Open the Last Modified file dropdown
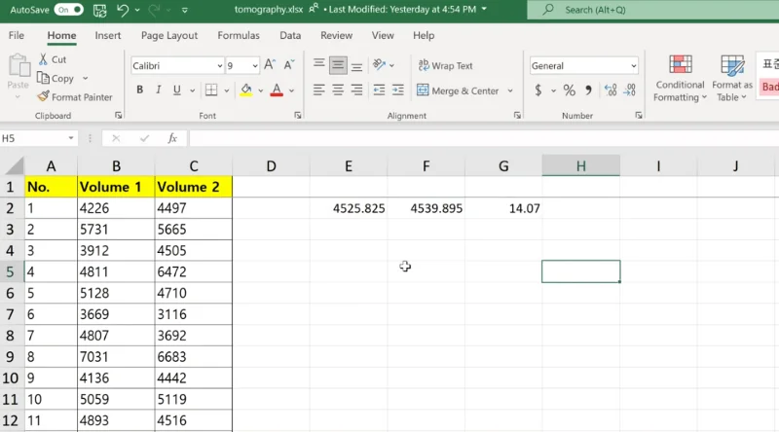Viewport: 779px width, 432px height. point(484,9)
